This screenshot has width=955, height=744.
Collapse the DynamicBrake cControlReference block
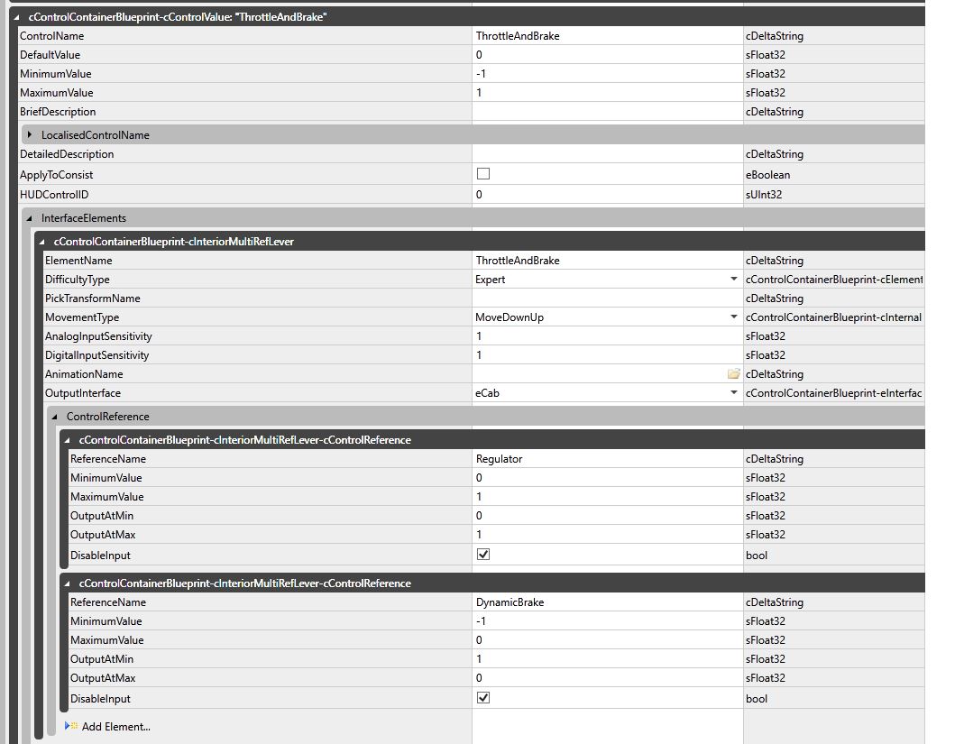point(68,583)
